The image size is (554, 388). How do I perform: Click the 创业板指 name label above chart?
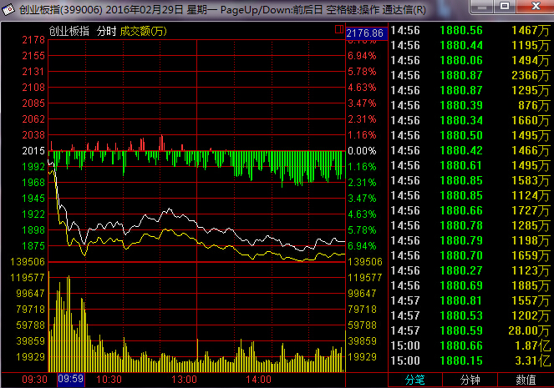point(69,31)
